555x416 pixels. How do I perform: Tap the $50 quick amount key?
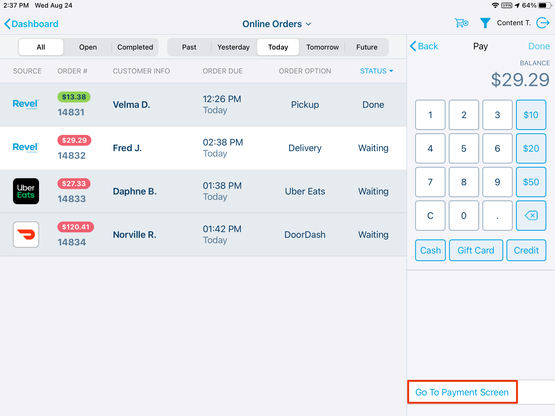click(531, 182)
